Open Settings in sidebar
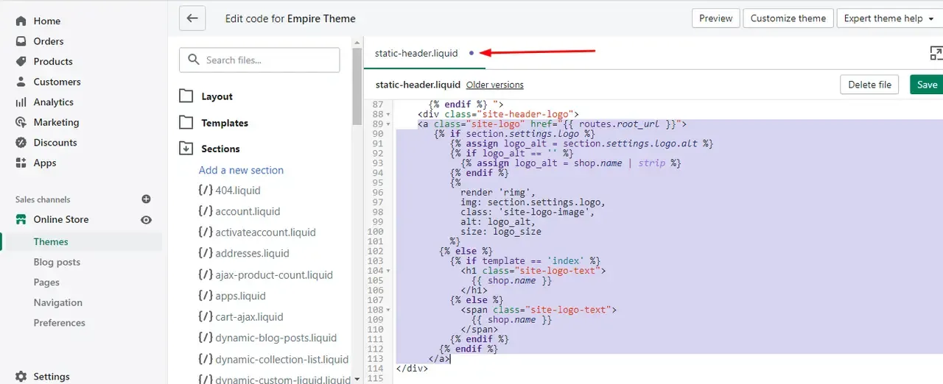 click(52, 377)
